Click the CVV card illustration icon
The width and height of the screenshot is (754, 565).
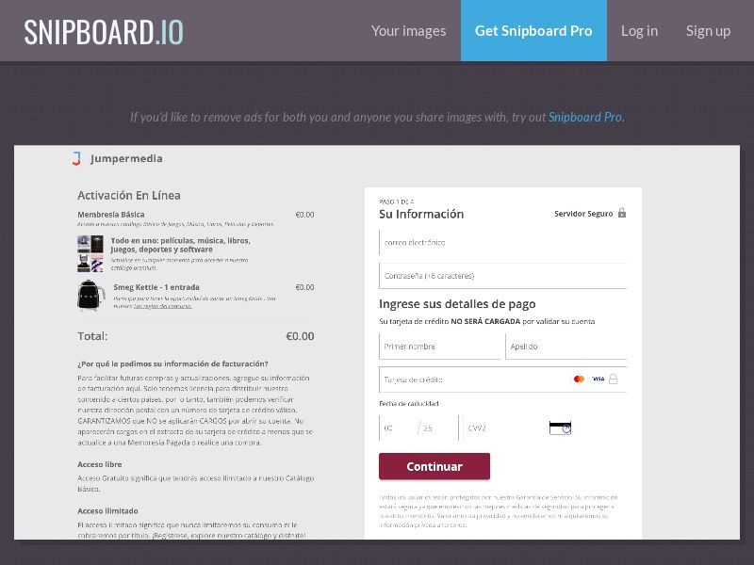[560, 428]
